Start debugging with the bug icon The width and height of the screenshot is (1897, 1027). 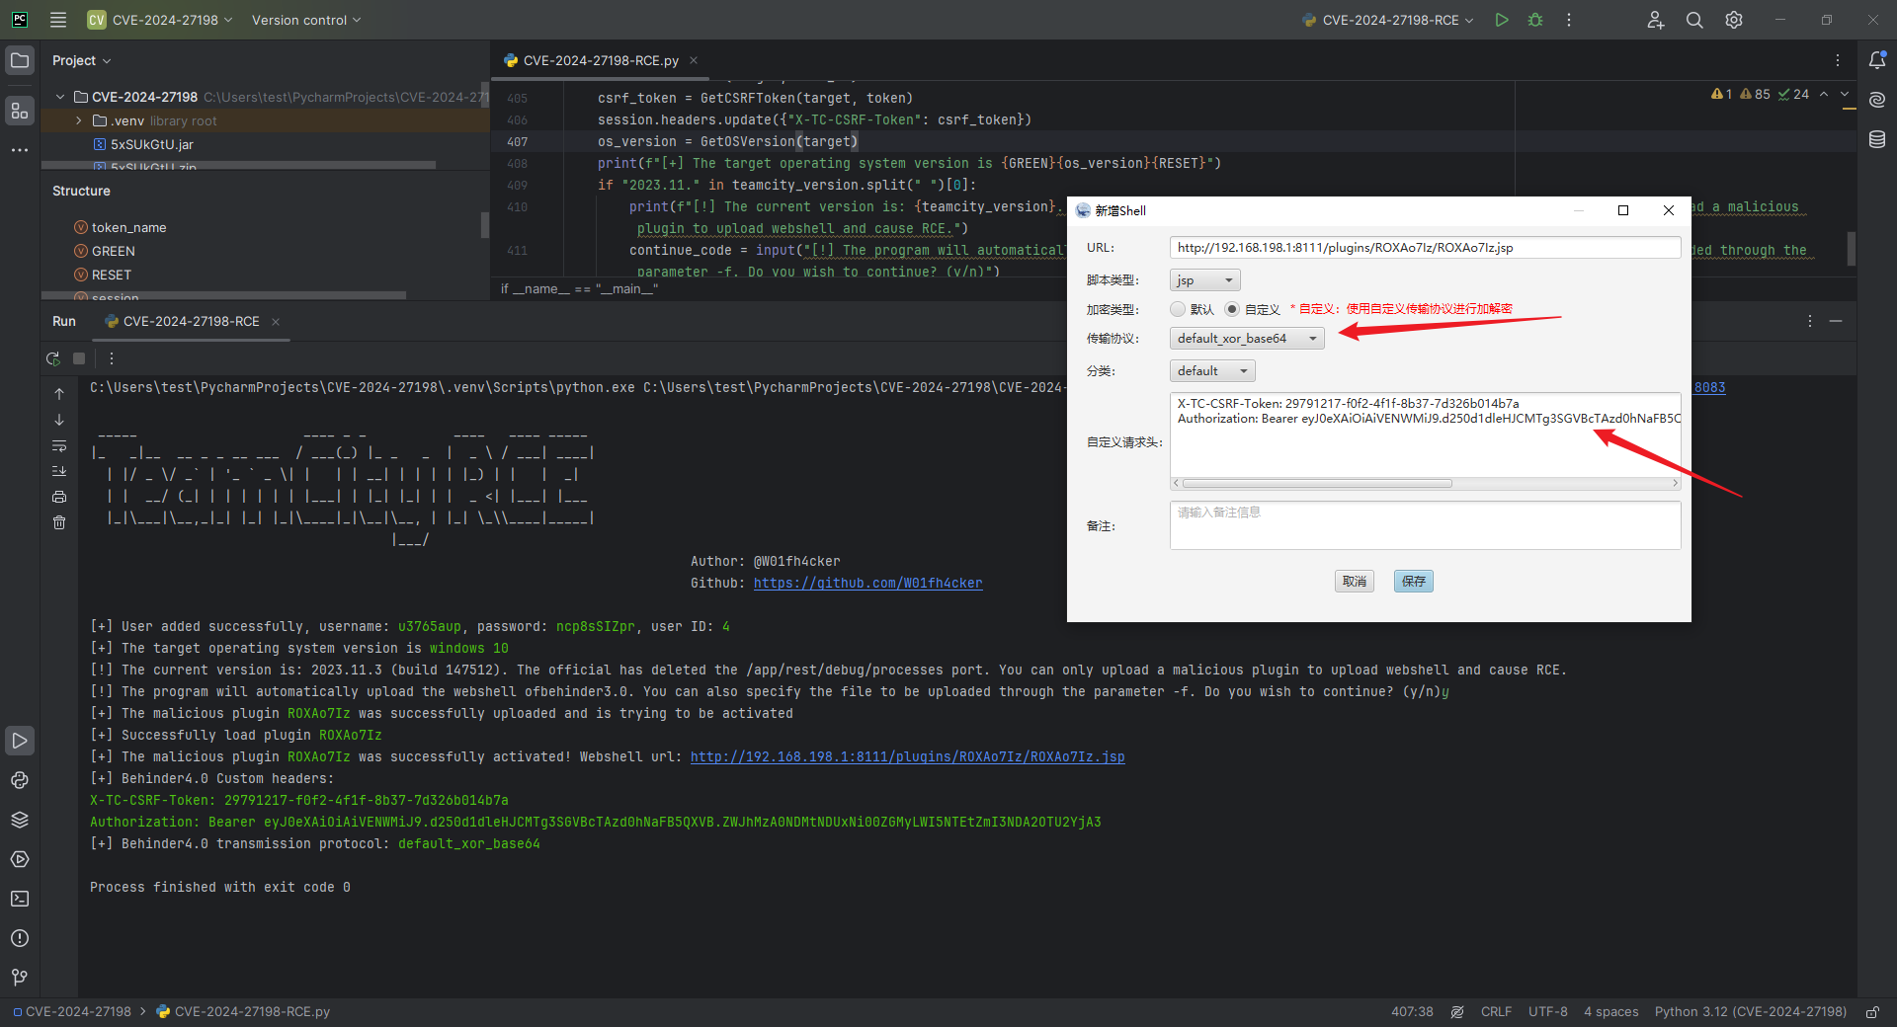(x=1535, y=20)
